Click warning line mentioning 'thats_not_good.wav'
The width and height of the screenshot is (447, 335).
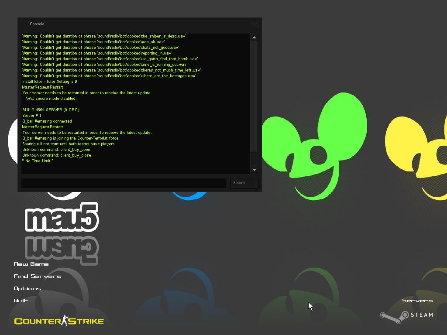coord(101,48)
